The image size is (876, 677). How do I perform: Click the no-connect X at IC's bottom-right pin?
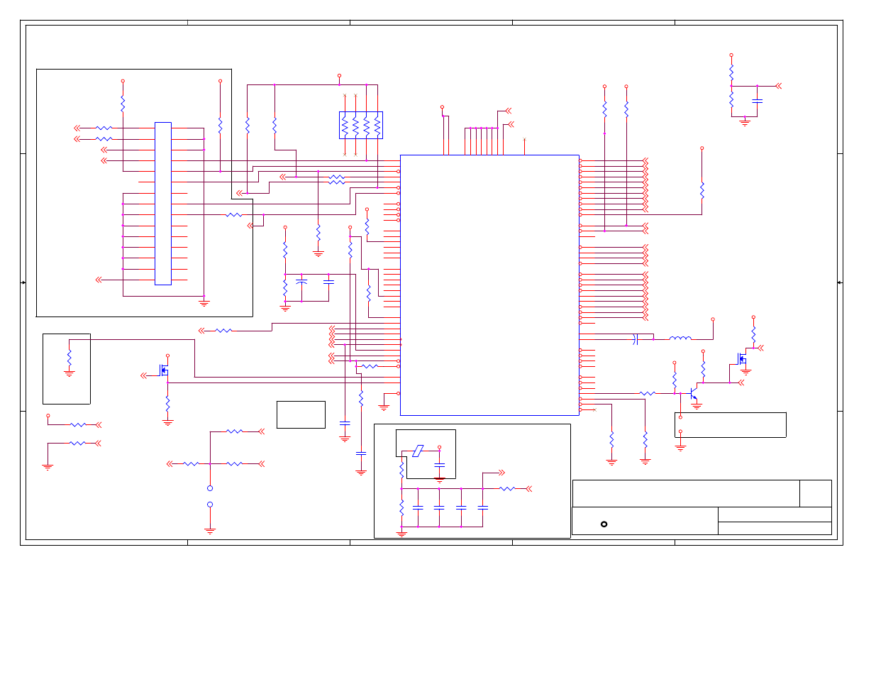pos(594,409)
